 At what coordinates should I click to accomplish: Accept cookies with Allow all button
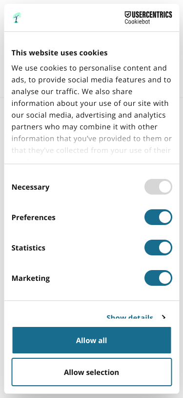point(92,340)
